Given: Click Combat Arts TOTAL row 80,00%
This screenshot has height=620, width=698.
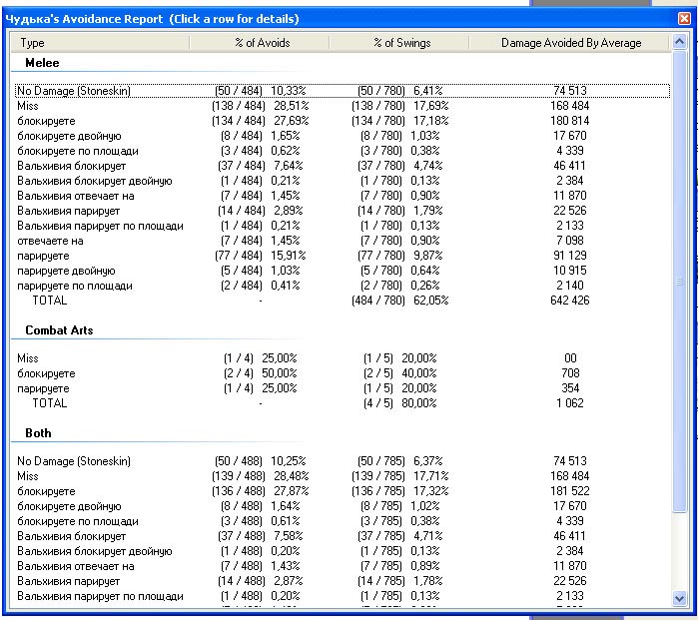Looking at the screenshot, I should point(342,403).
